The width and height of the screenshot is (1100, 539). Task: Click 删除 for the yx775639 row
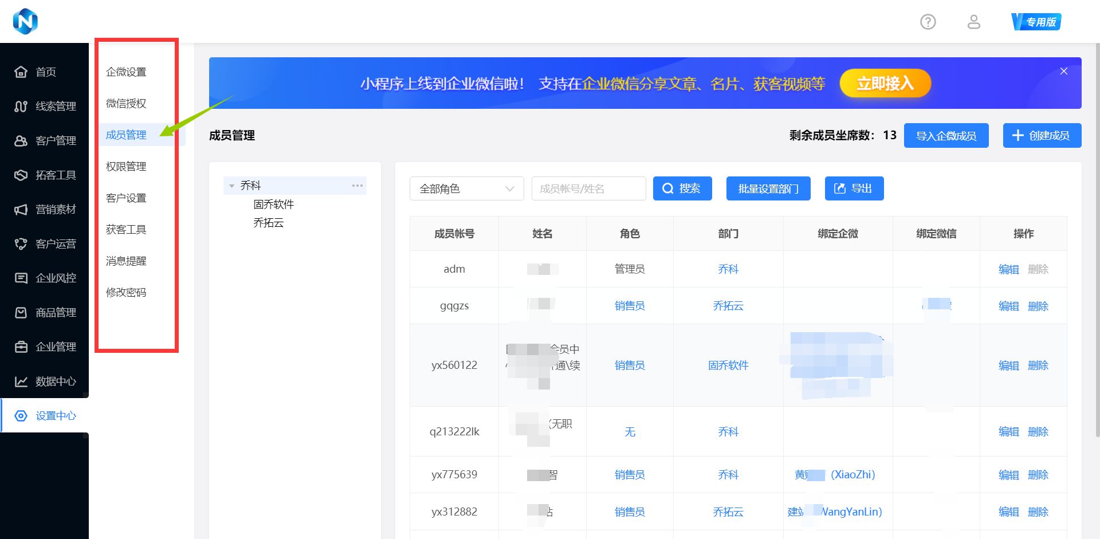pos(1038,475)
